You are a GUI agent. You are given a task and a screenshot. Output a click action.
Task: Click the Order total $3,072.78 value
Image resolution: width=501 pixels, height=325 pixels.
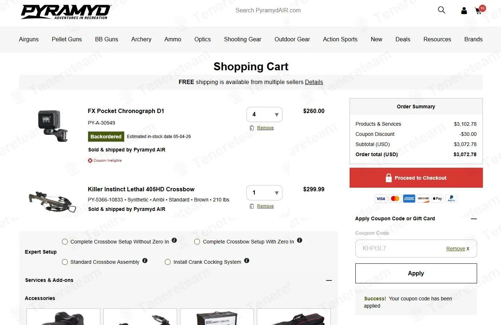pyautogui.click(x=465, y=154)
